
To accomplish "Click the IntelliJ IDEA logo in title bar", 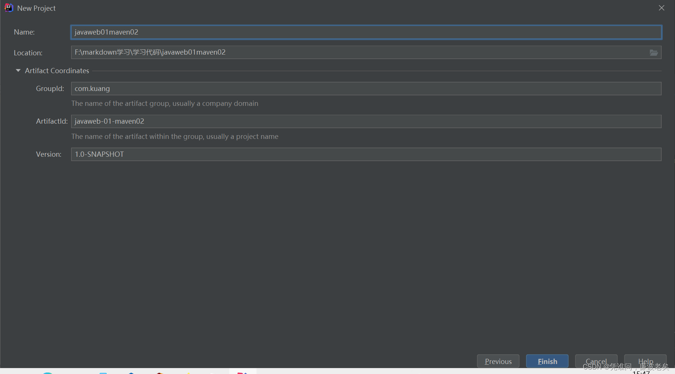I will pyautogui.click(x=9, y=8).
